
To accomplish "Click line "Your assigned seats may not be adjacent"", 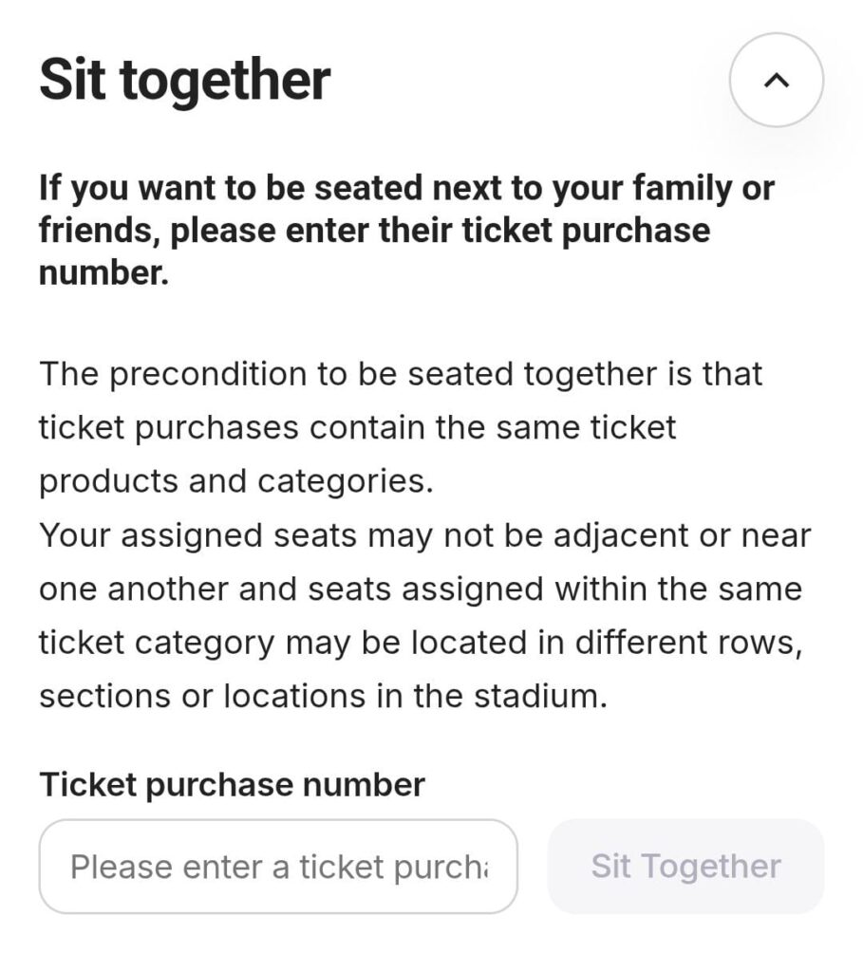I will point(424,535).
